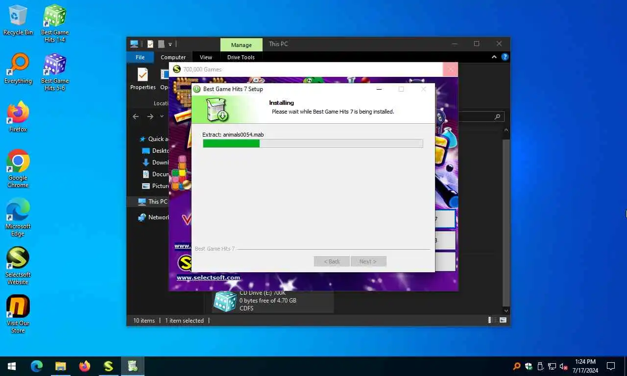
Task: Open network status tray icon
Action: coord(552,366)
